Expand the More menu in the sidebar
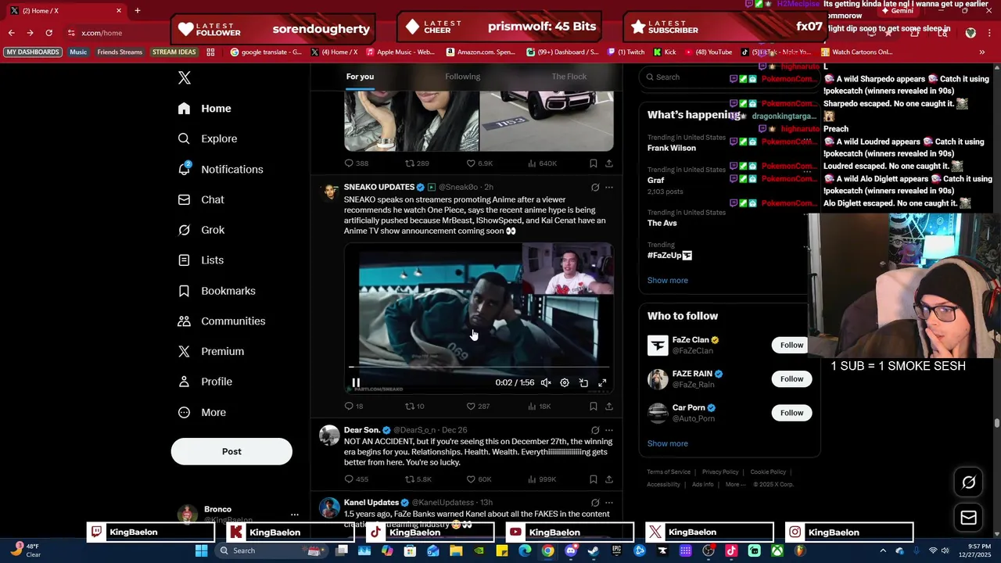This screenshot has height=563, width=1001. click(203, 412)
